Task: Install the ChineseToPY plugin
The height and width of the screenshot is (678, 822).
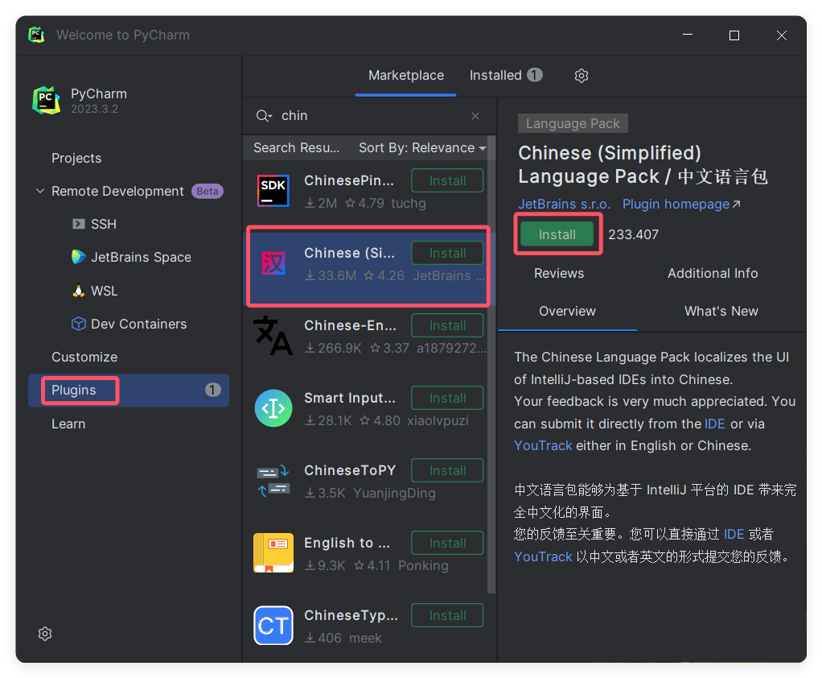Action: pyautogui.click(x=447, y=470)
